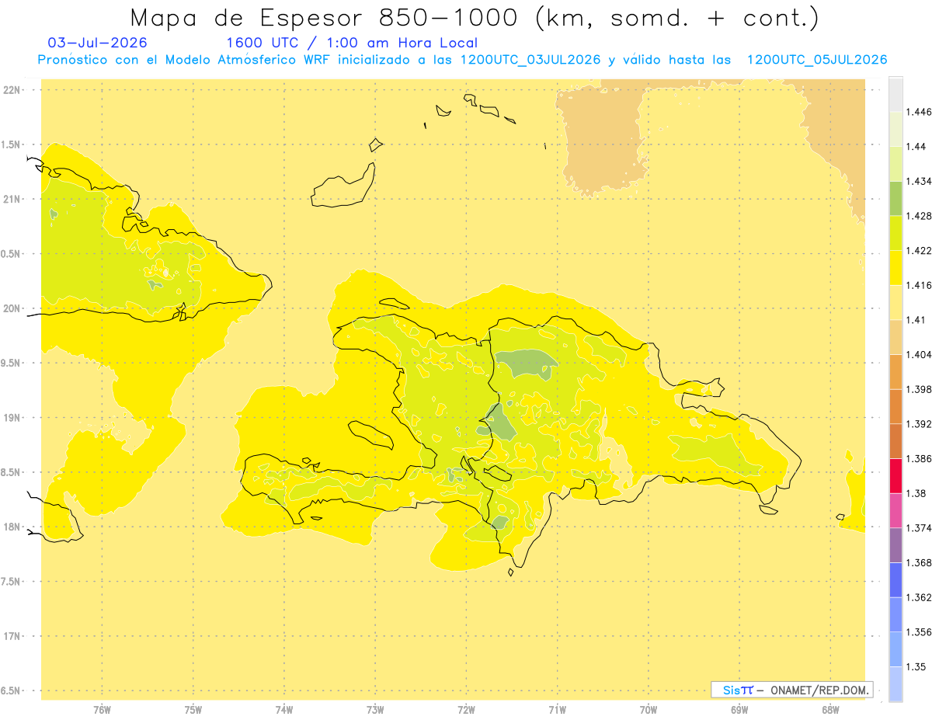
Task: Click the legend value 1.416
Action: click(x=919, y=285)
